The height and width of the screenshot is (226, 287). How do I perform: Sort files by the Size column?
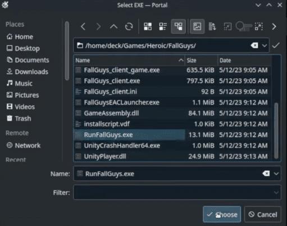click(x=202, y=60)
